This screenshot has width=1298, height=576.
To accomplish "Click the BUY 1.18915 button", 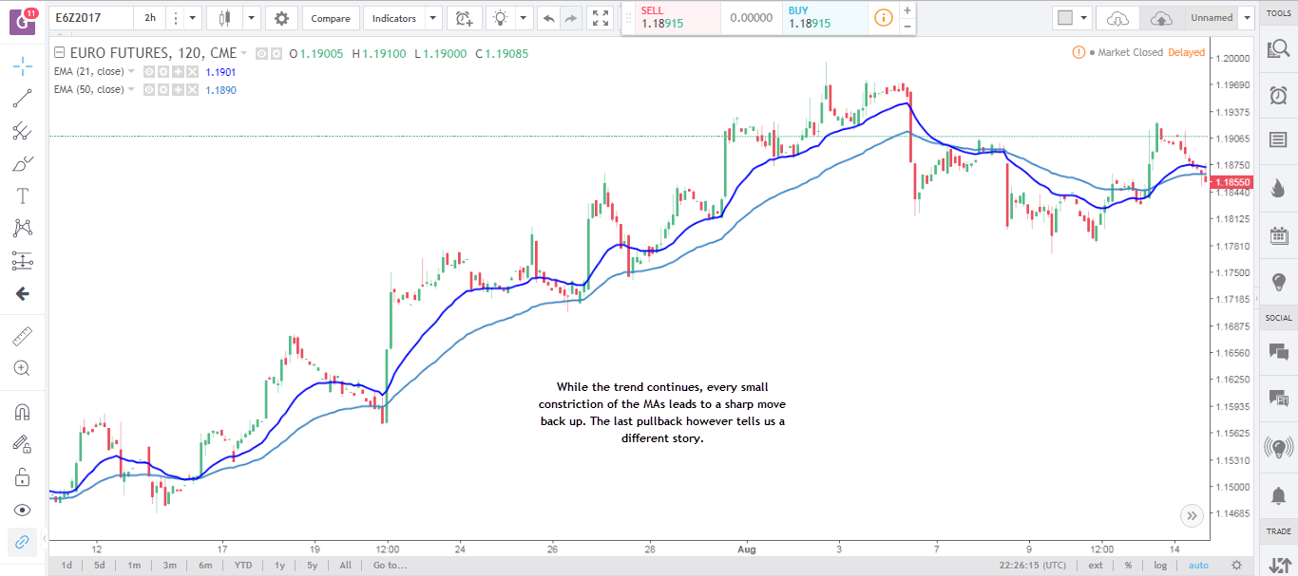I will 825,17.
